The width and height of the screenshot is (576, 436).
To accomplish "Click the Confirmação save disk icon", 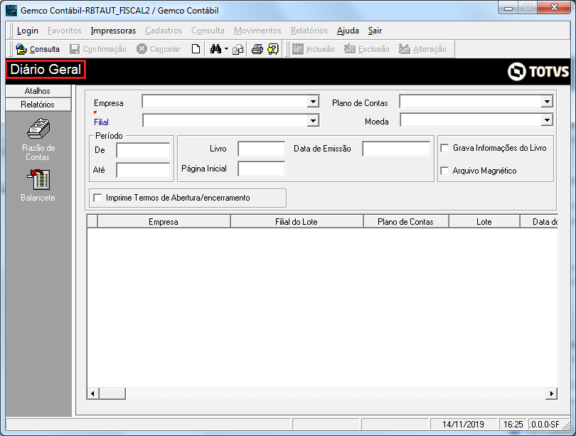I will (x=75, y=49).
